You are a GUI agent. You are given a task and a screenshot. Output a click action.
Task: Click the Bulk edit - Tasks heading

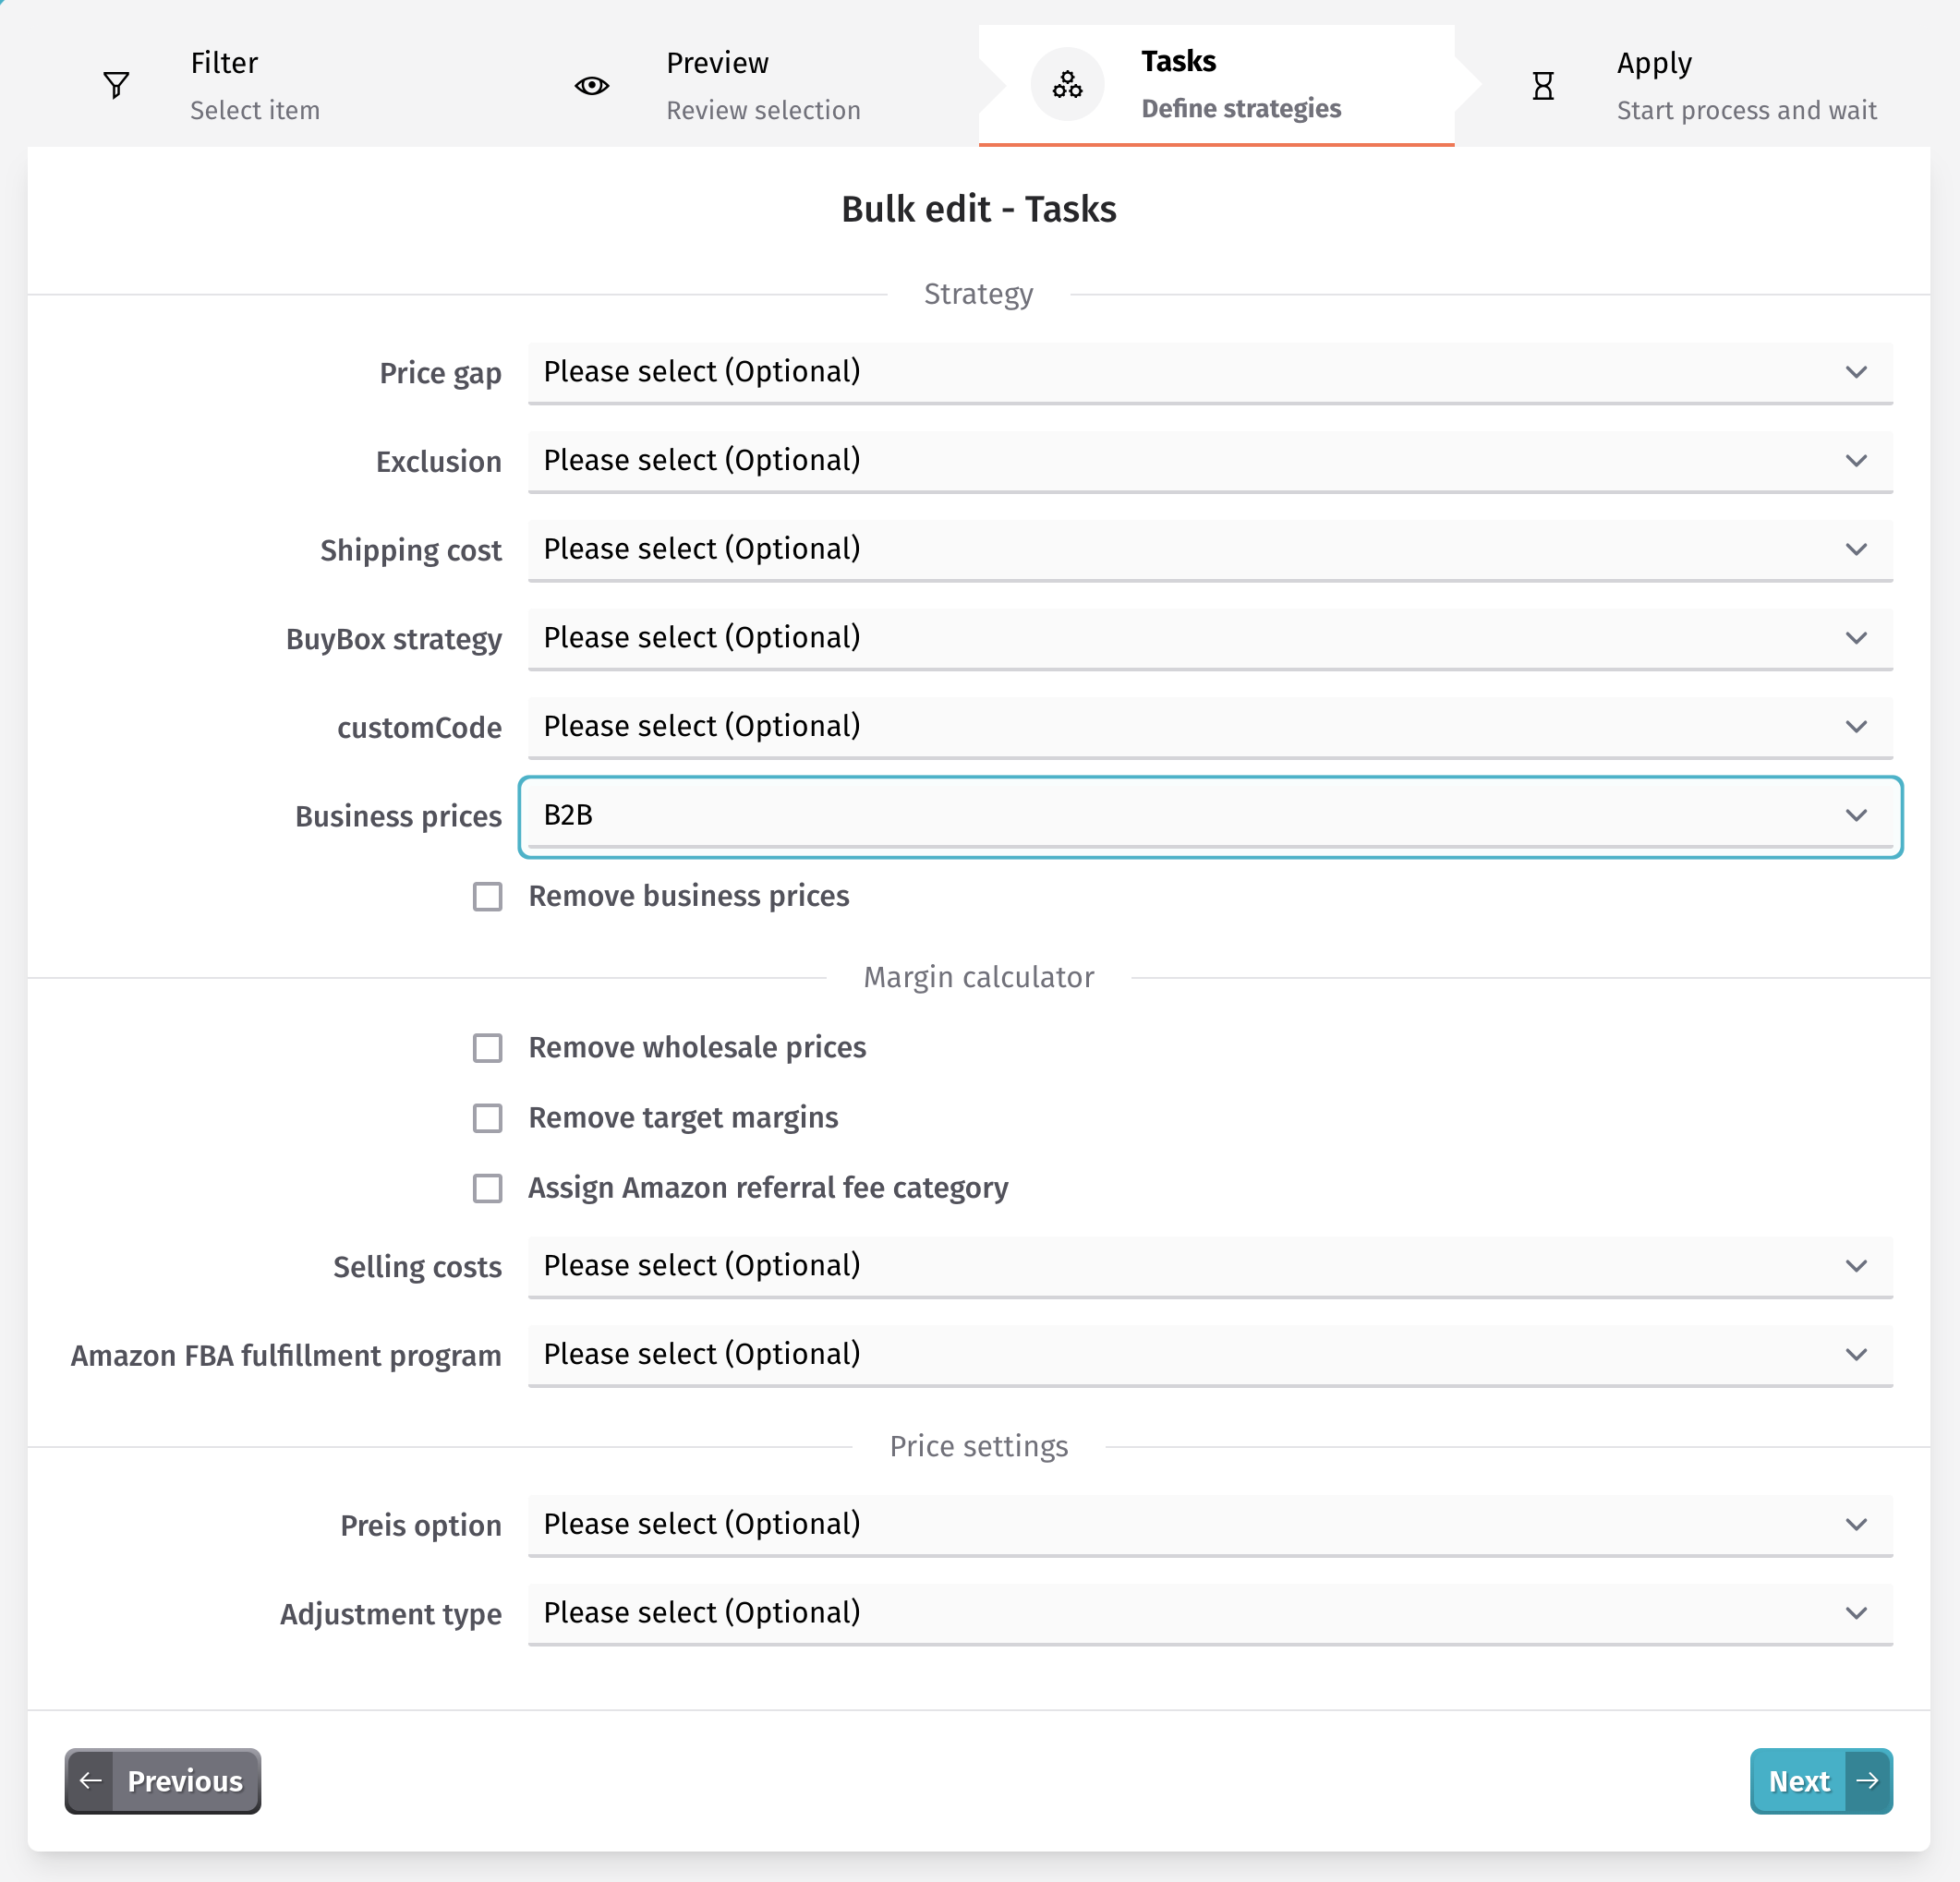[x=979, y=209]
